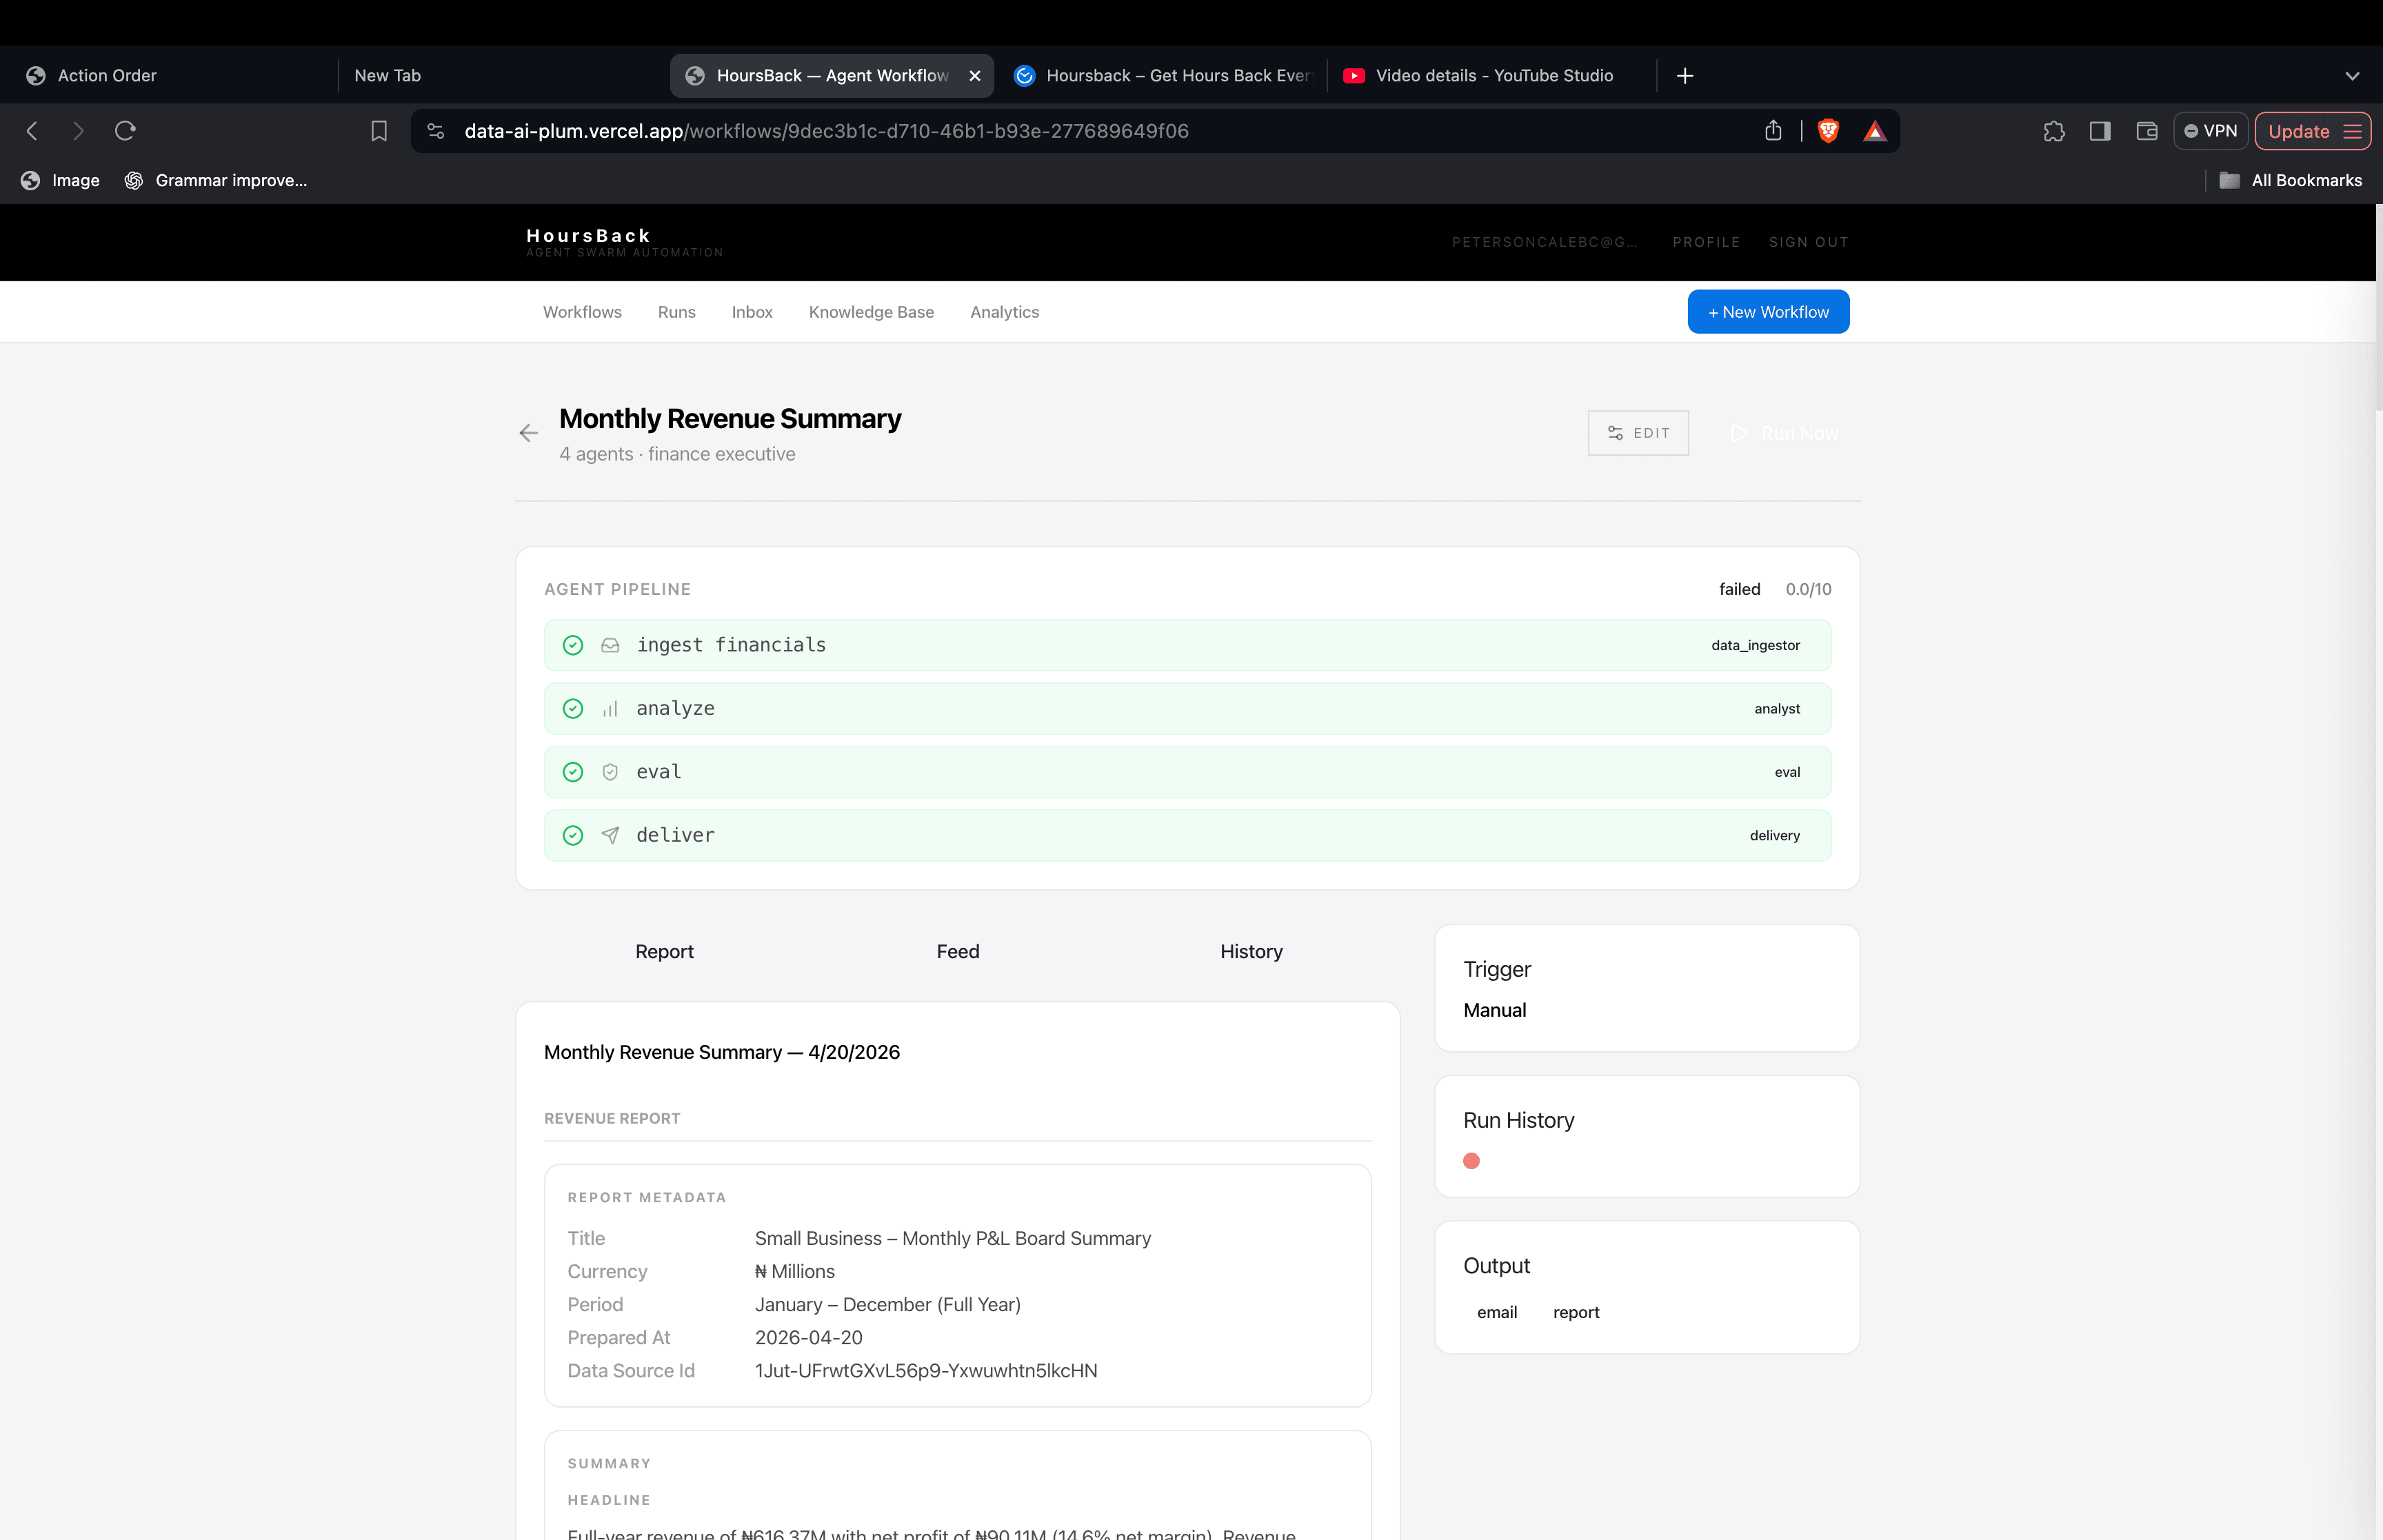Select the History tab
This screenshot has width=2383, height=1540.
point(1251,952)
